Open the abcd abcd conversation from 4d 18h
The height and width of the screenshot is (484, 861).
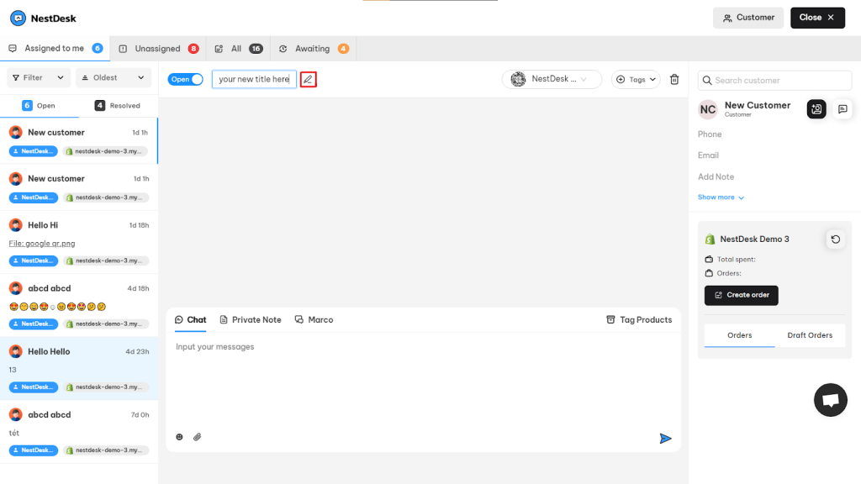click(x=79, y=306)
